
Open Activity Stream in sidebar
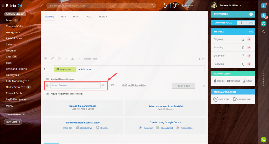point(15,14)
